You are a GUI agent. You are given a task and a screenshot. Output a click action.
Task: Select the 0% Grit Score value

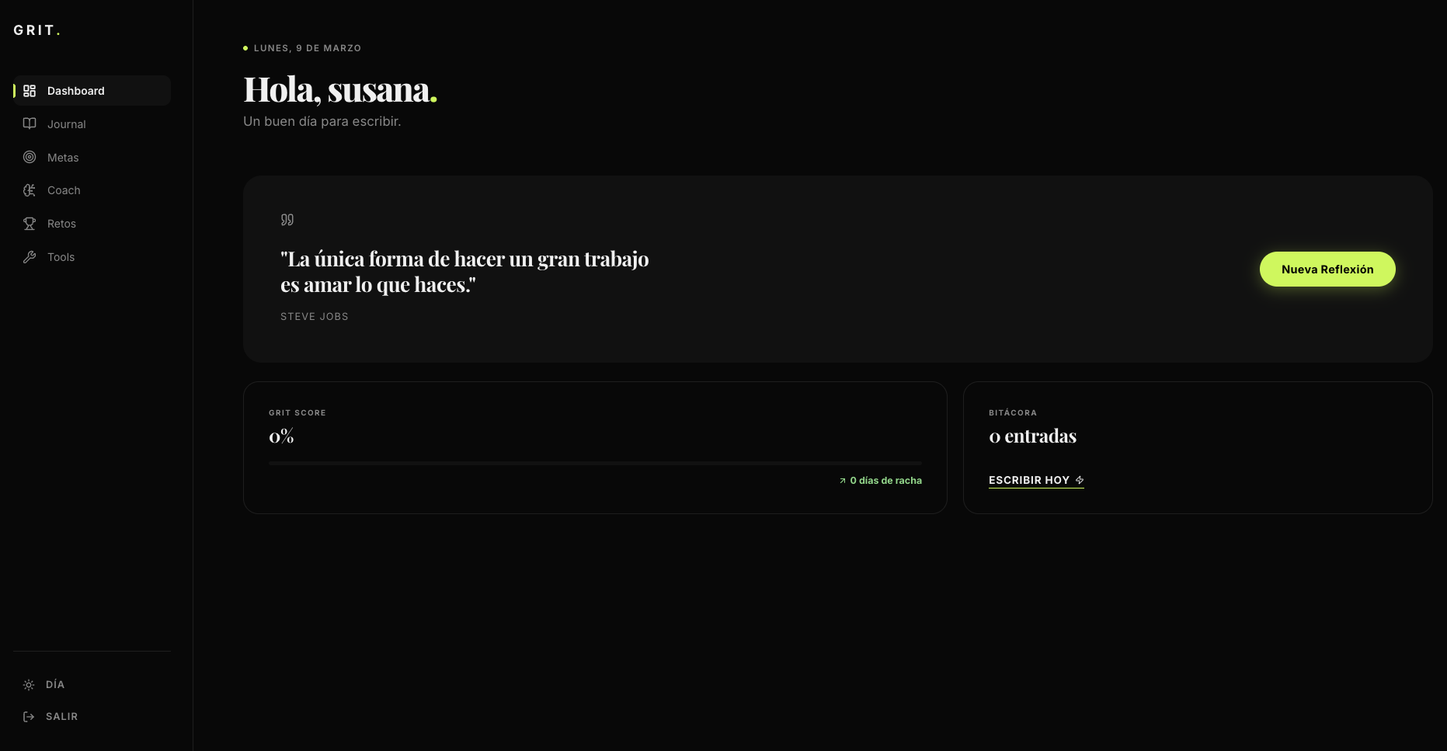281,436
